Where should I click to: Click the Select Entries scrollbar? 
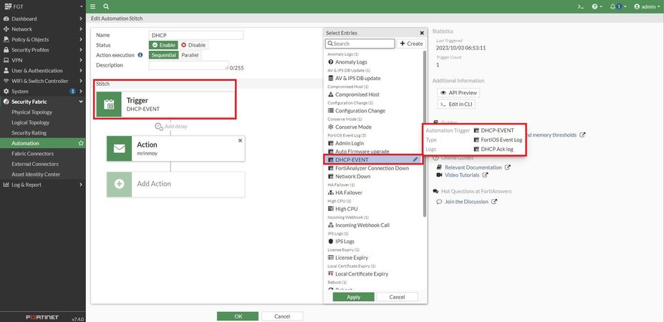coord(425,134)
